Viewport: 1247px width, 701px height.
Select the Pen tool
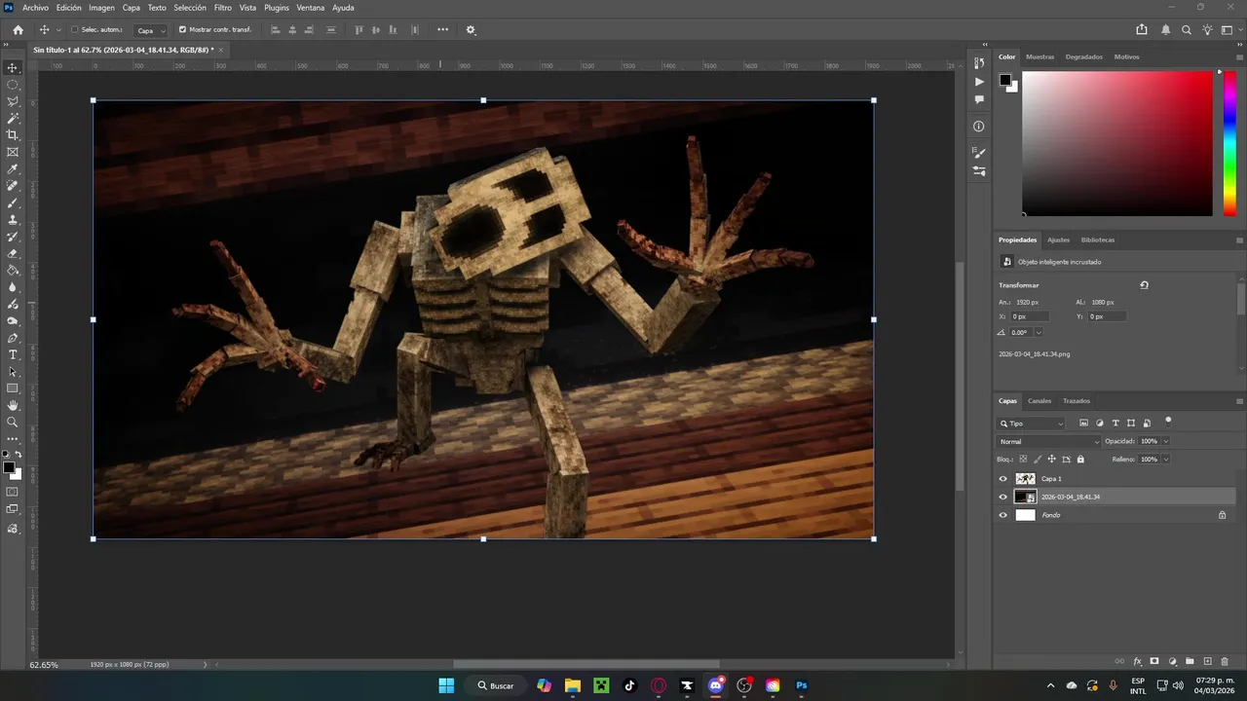coord(13,338)
